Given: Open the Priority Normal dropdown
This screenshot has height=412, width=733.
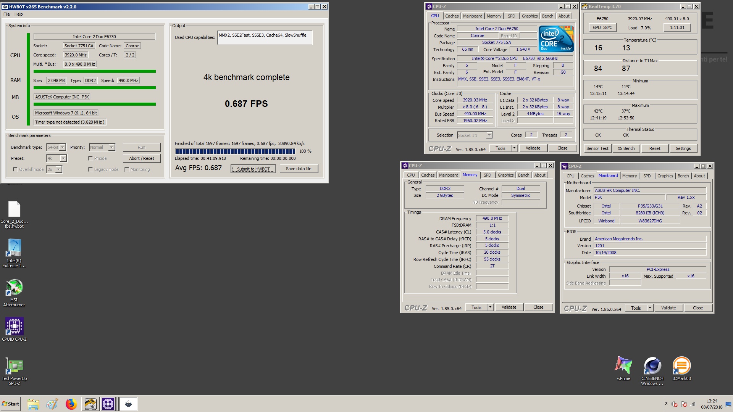Looking at the screenshot, I should pos(112,147).
